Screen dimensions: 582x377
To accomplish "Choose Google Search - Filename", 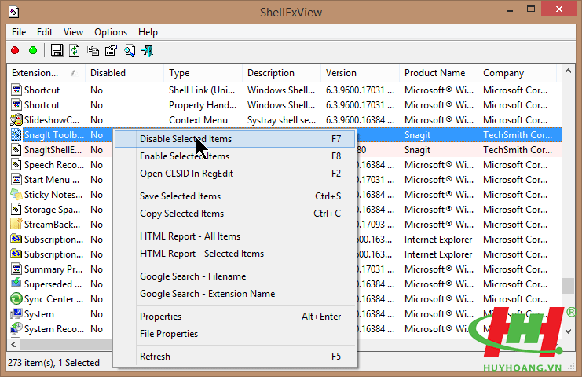I will 235,276.
